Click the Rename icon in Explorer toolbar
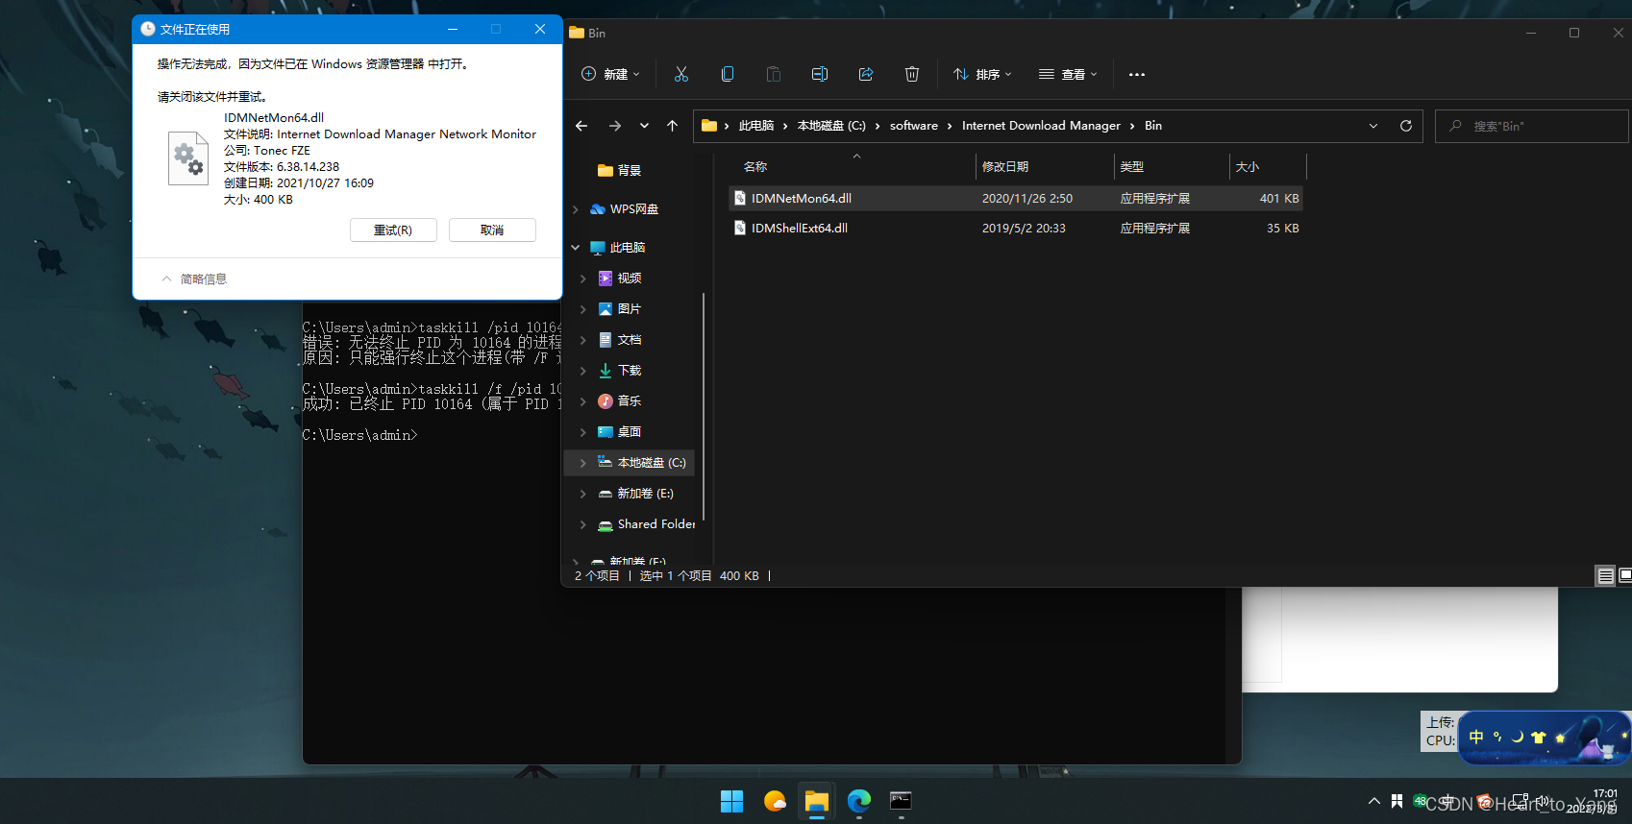The width and height of the screenshot is (1632, 824). pyautogui.click(x=820, y=74)
